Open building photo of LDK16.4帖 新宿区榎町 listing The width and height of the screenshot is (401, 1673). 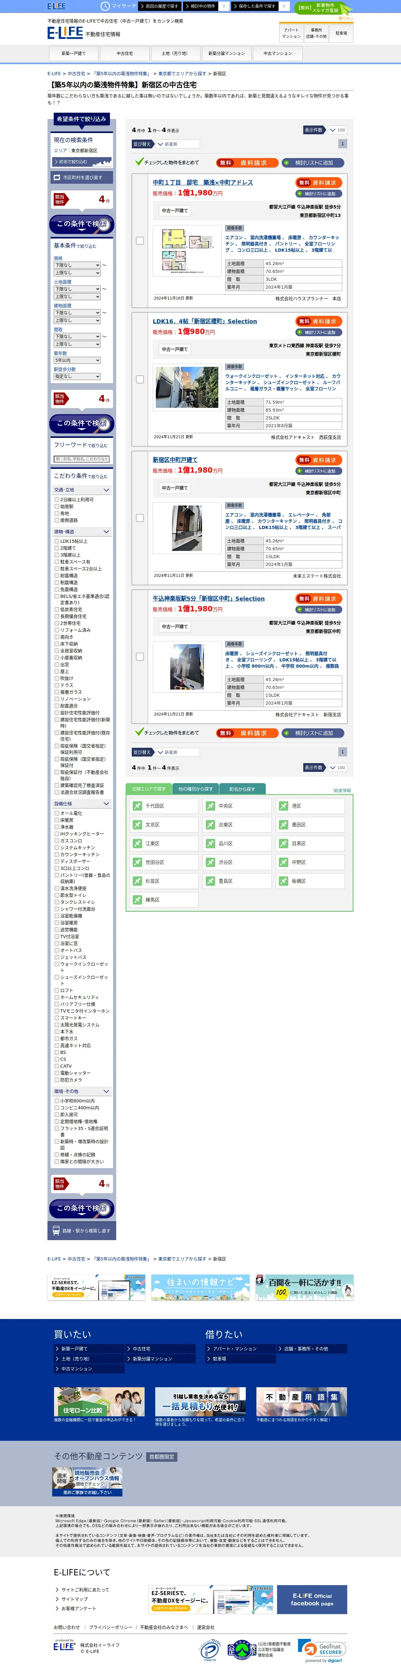[x=186, y=387]
